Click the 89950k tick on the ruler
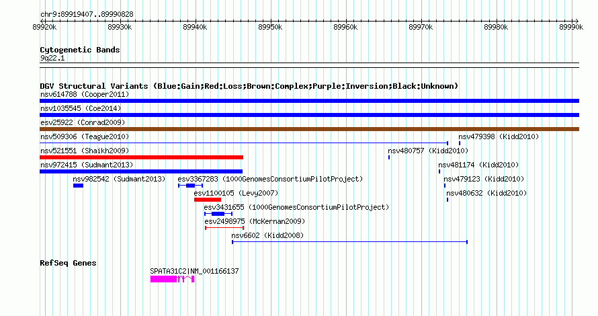Screen dimensions: 598x316 (x=270, y=27)
